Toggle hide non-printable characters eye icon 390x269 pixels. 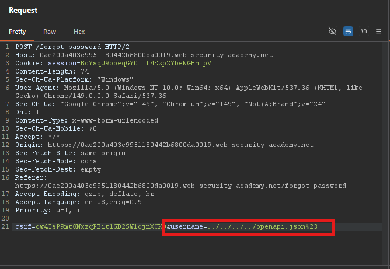click(332, 32)
